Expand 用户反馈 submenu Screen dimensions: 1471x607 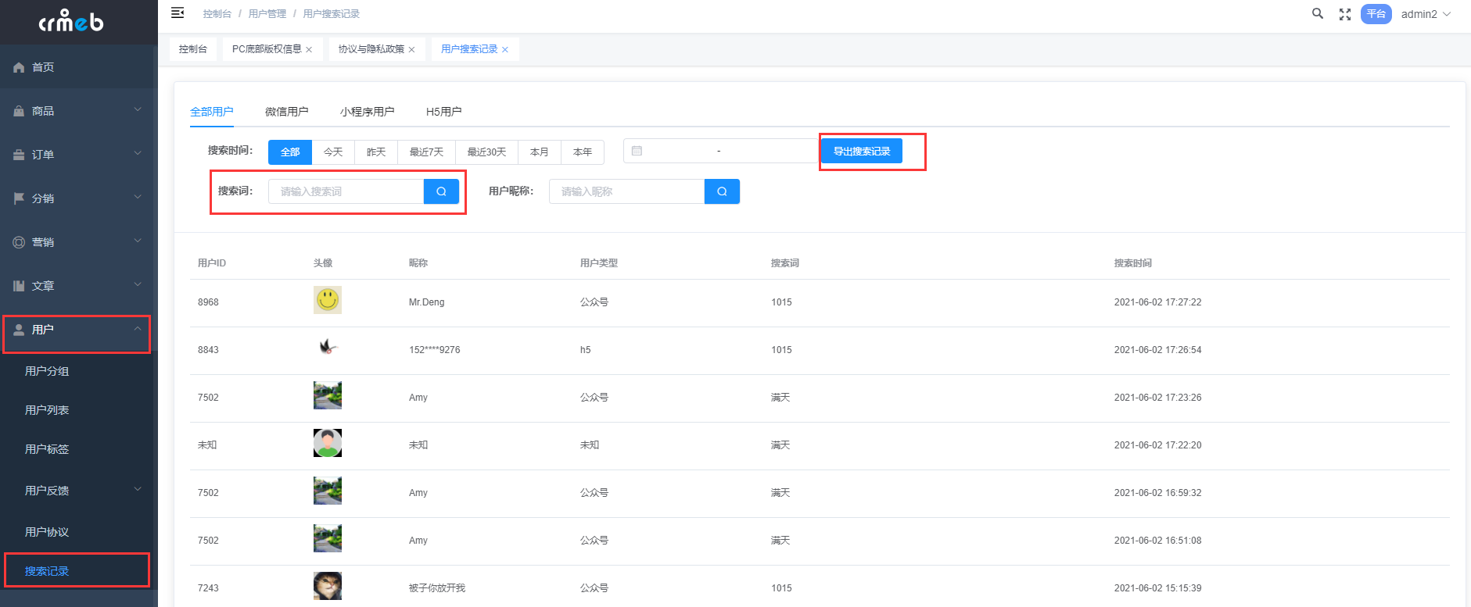tap(79, 491)
